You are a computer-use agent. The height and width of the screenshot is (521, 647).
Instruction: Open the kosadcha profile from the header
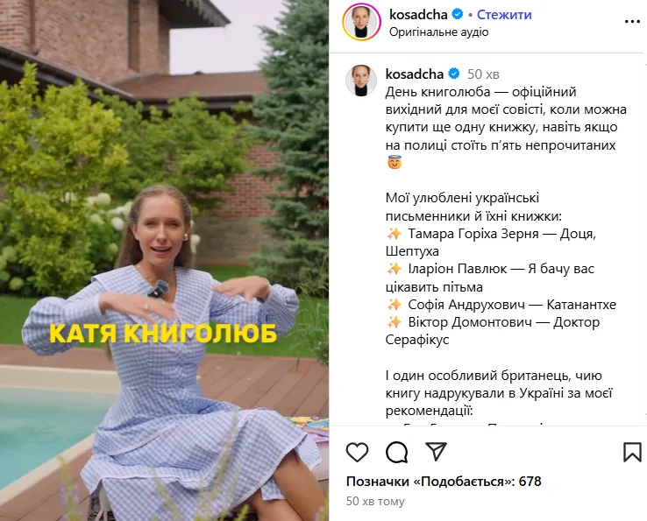418,15
